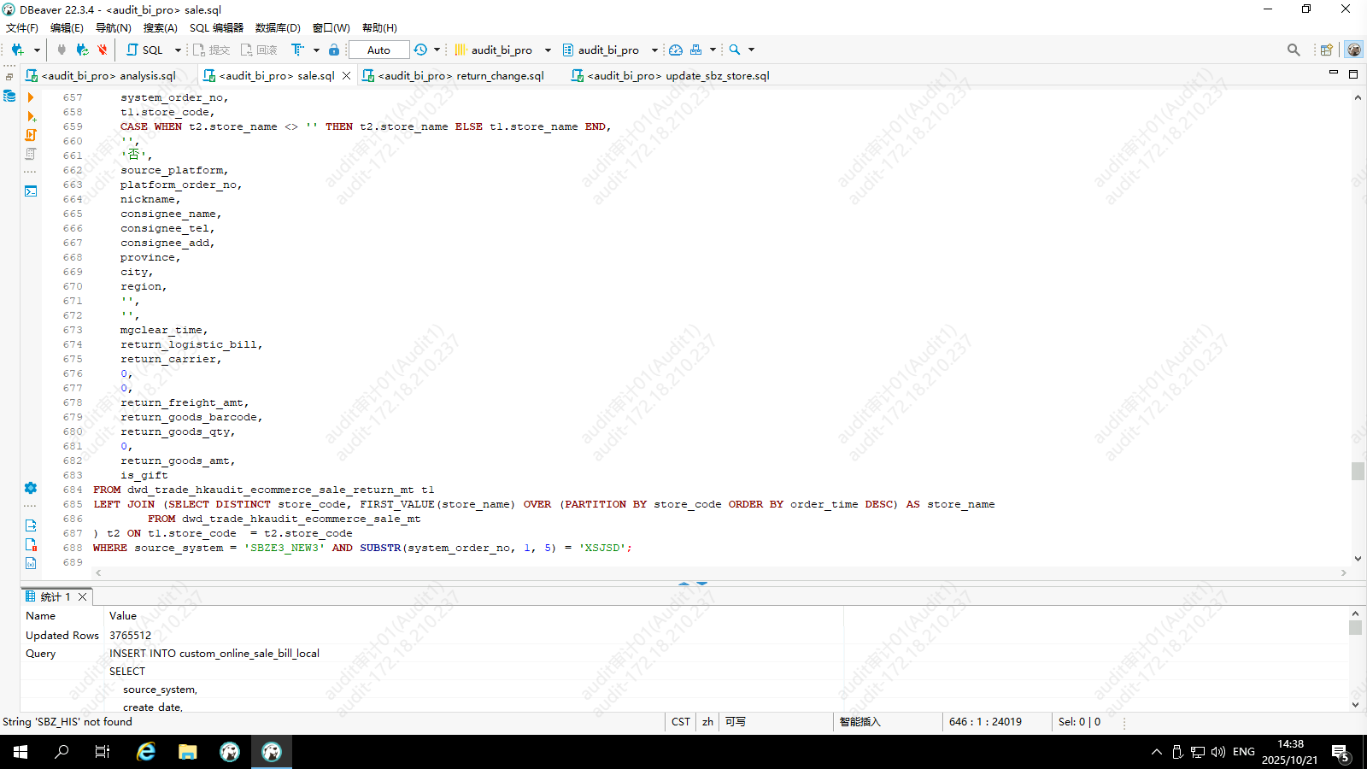
Task: Execute SQL statement with the orange play icon
Action: (x=31, y=97)
